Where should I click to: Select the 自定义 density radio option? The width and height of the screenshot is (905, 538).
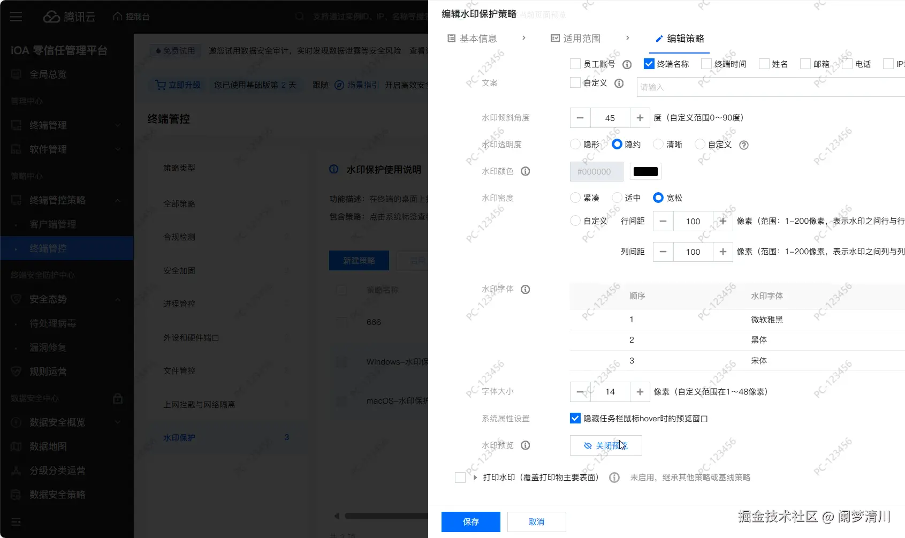575,221
